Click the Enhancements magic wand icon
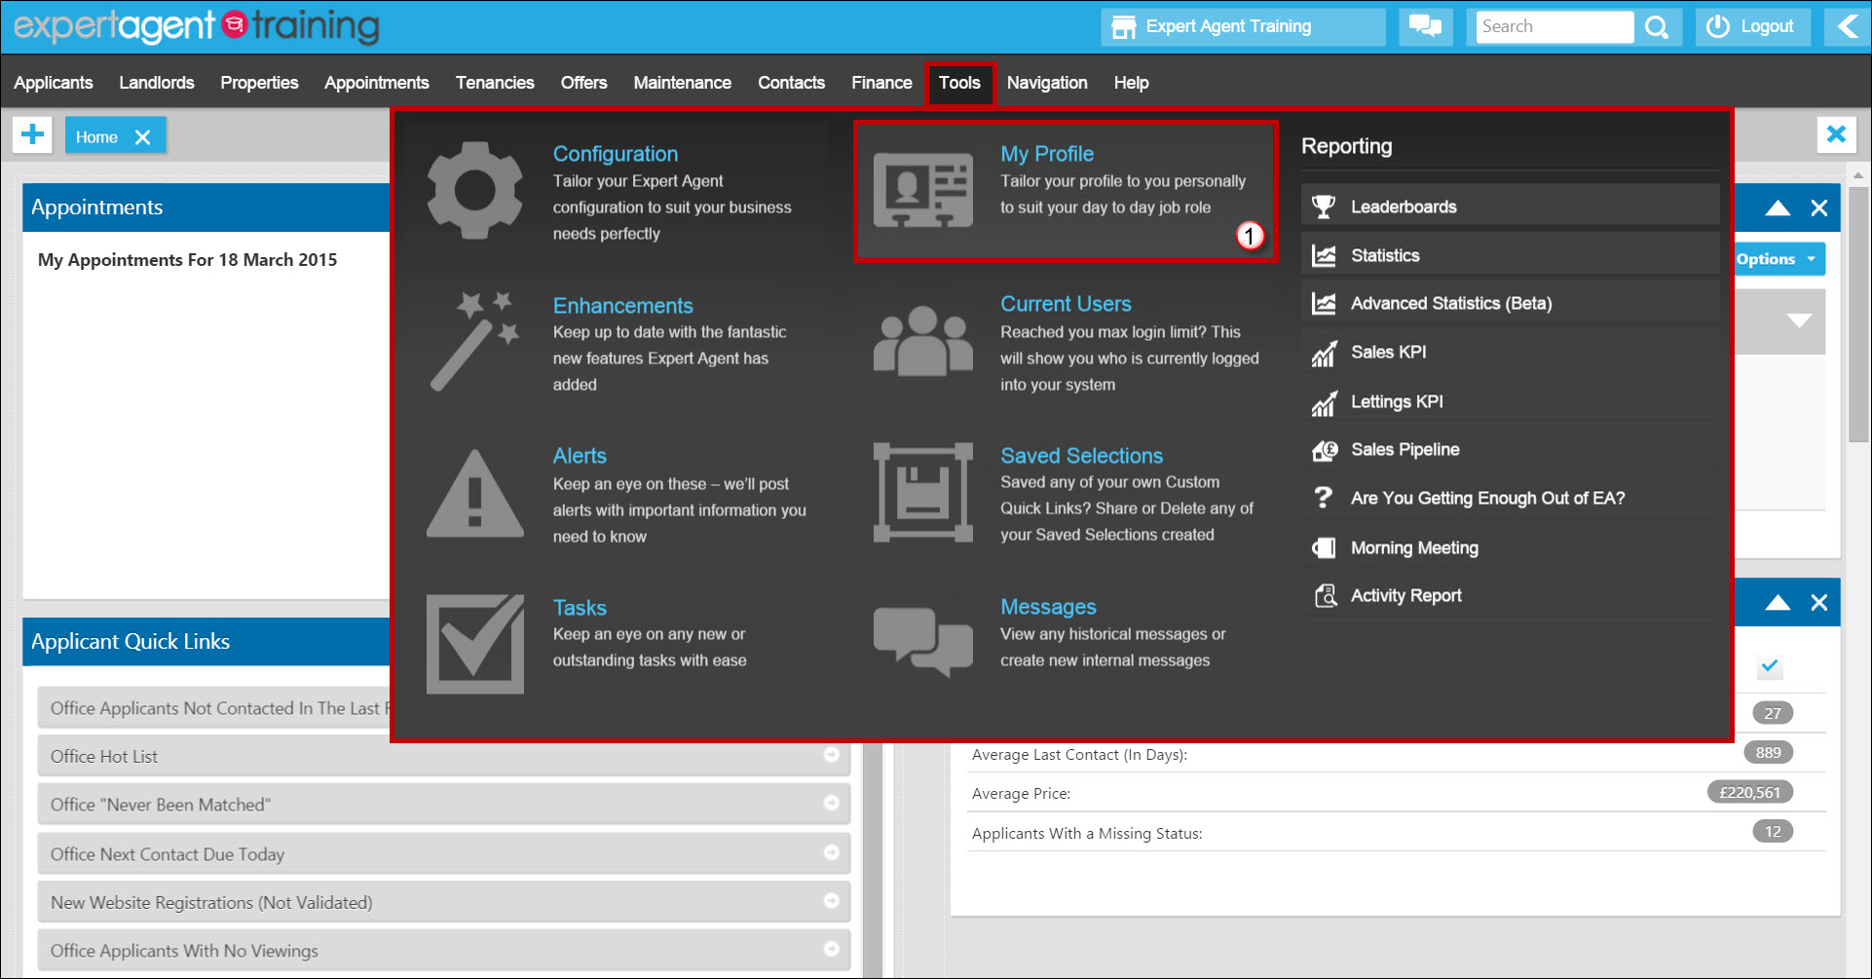The image size is (1872, 979). click(474, 341)
